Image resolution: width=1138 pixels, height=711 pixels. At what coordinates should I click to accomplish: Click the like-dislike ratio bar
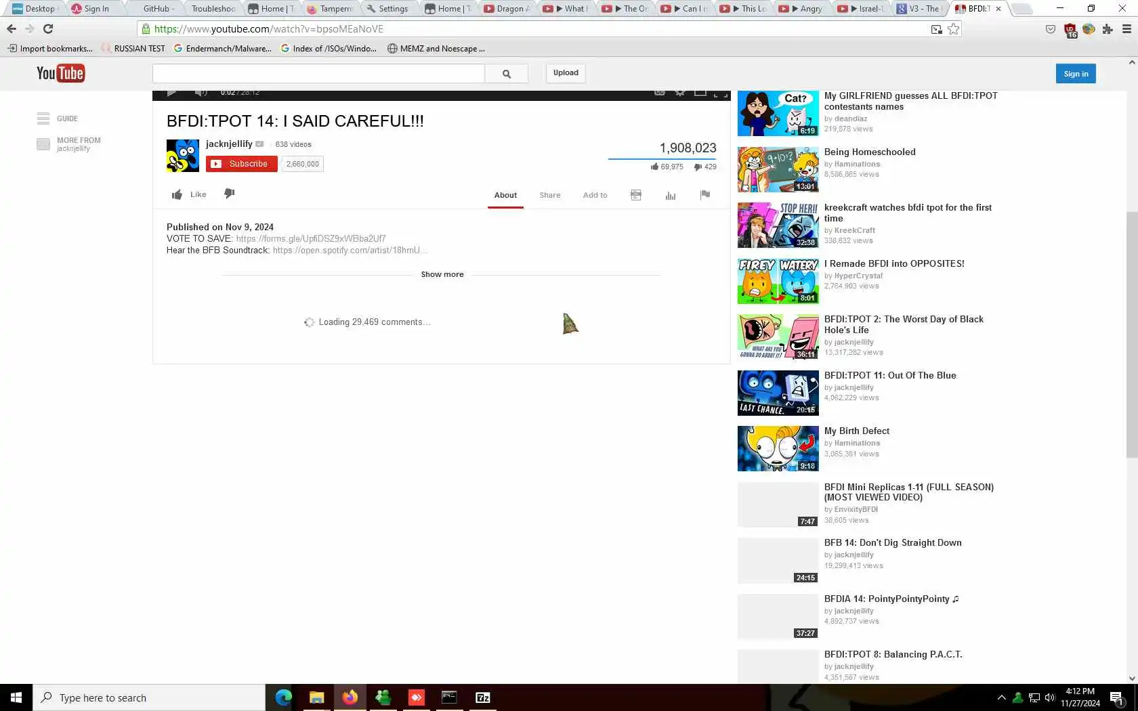click(662, 159)
